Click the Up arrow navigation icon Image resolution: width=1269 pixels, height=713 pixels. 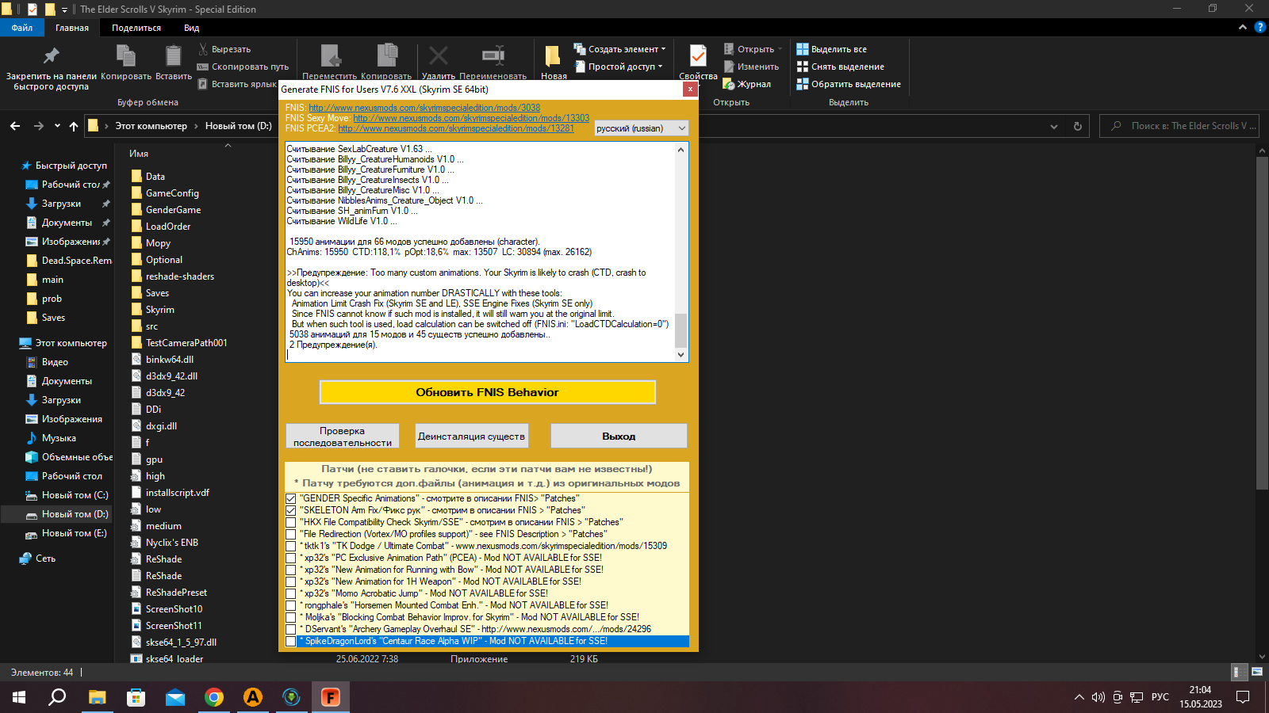(74, 126)
